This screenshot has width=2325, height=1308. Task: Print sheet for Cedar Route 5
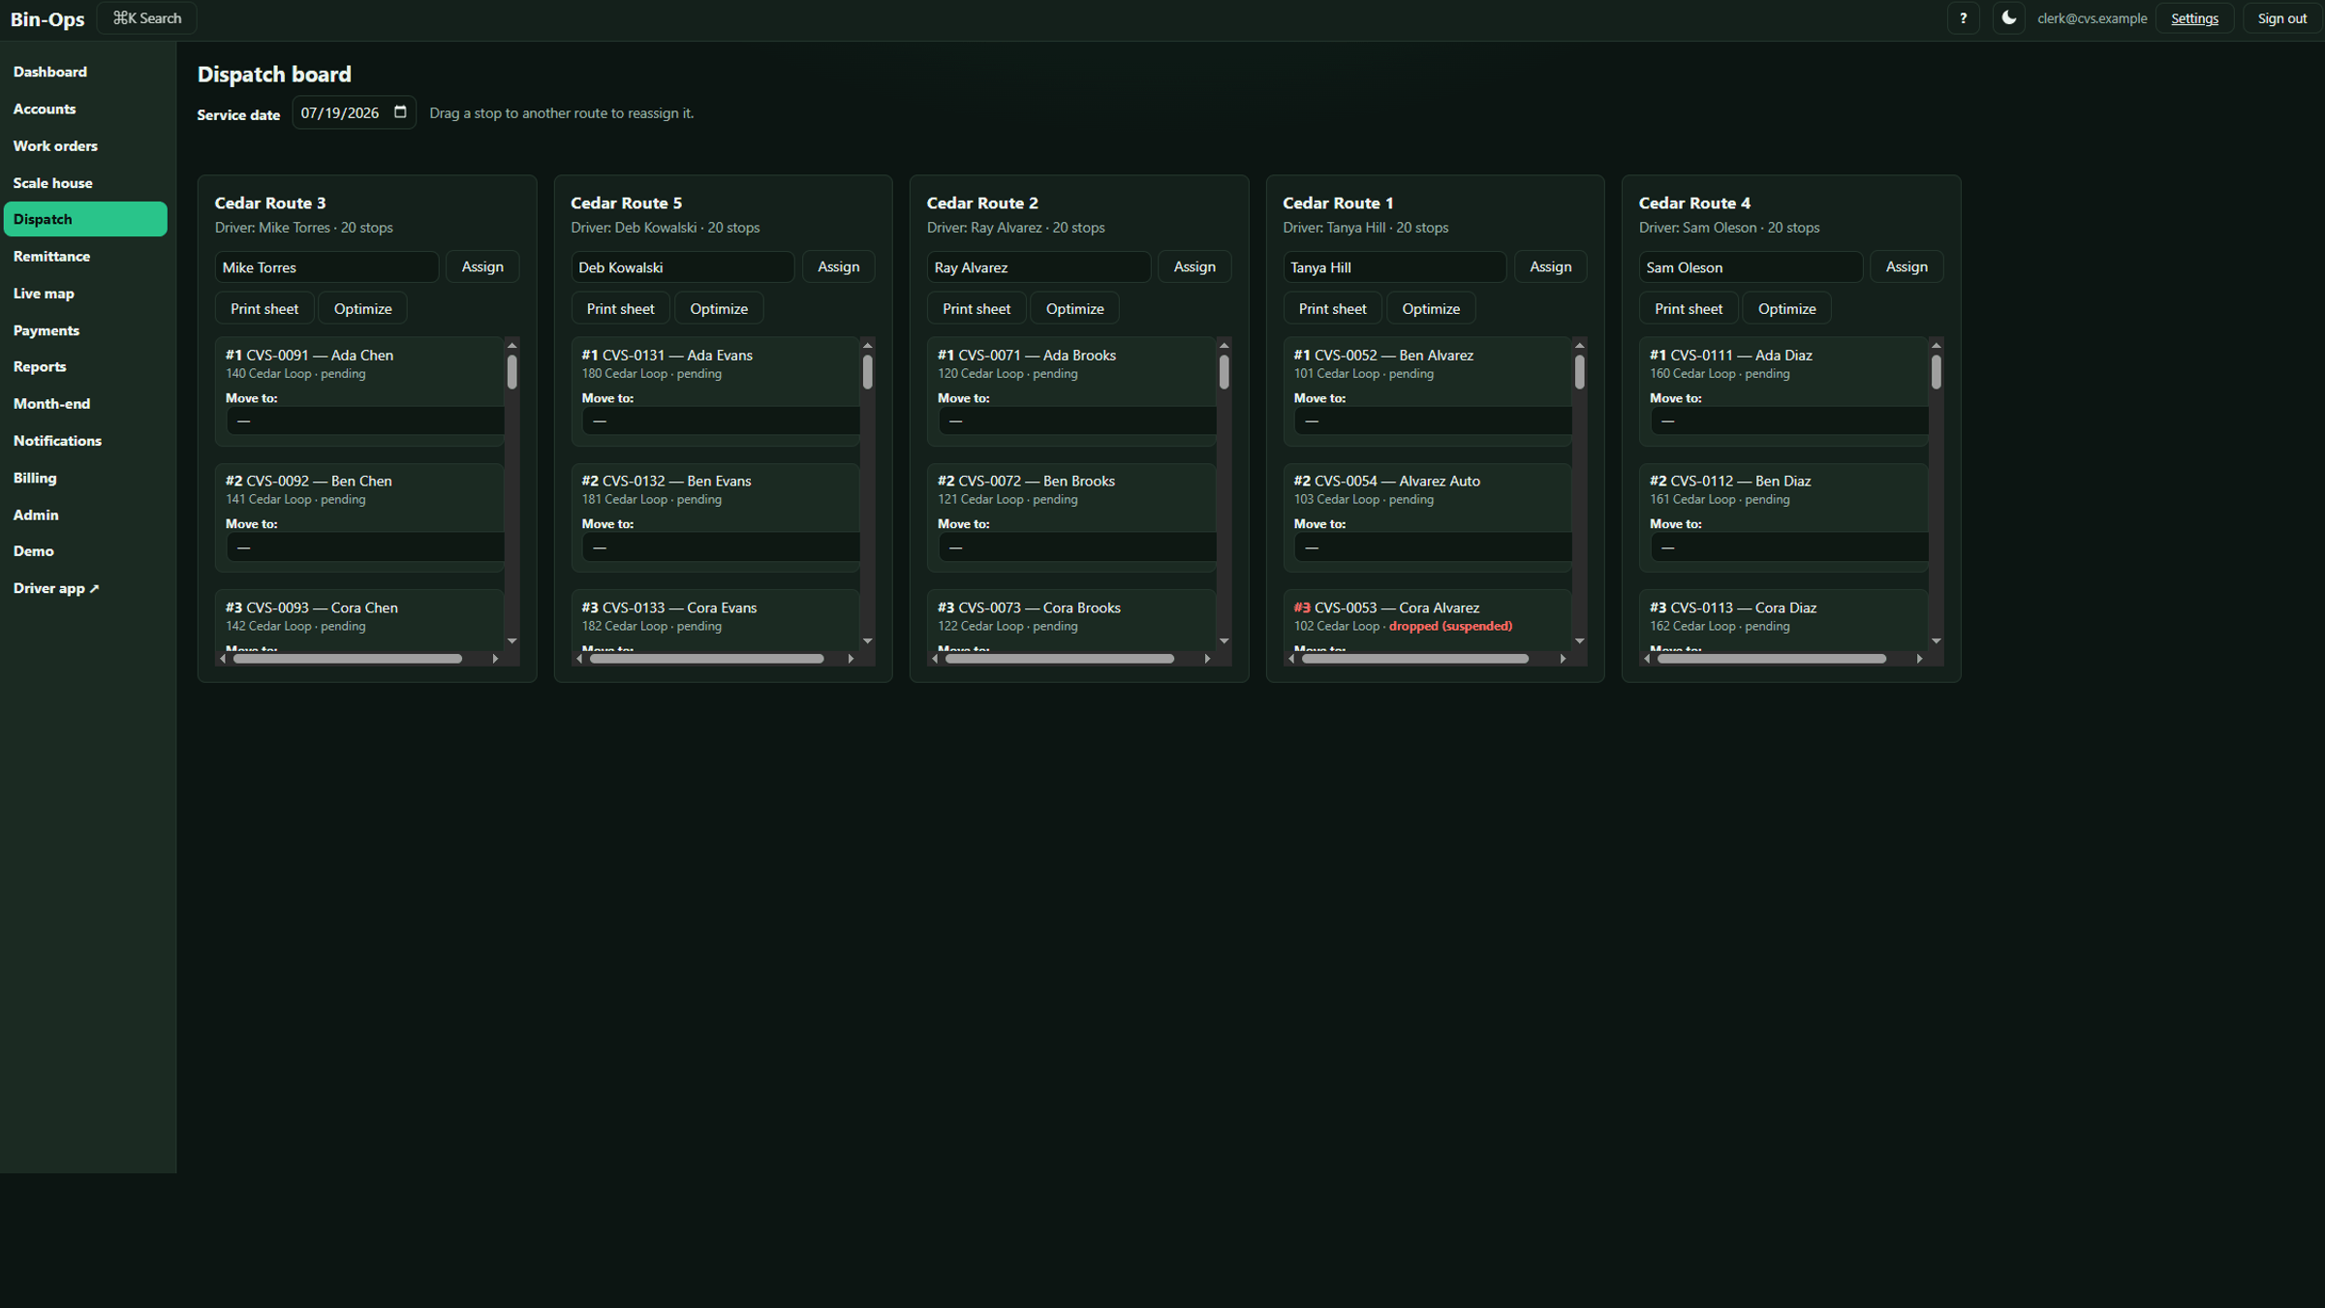(620, 308)
